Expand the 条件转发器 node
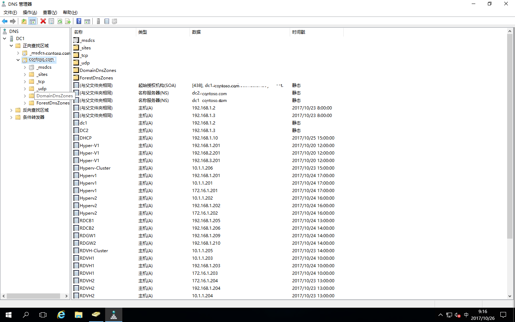 pyautogui.click(x=11, y=117)
